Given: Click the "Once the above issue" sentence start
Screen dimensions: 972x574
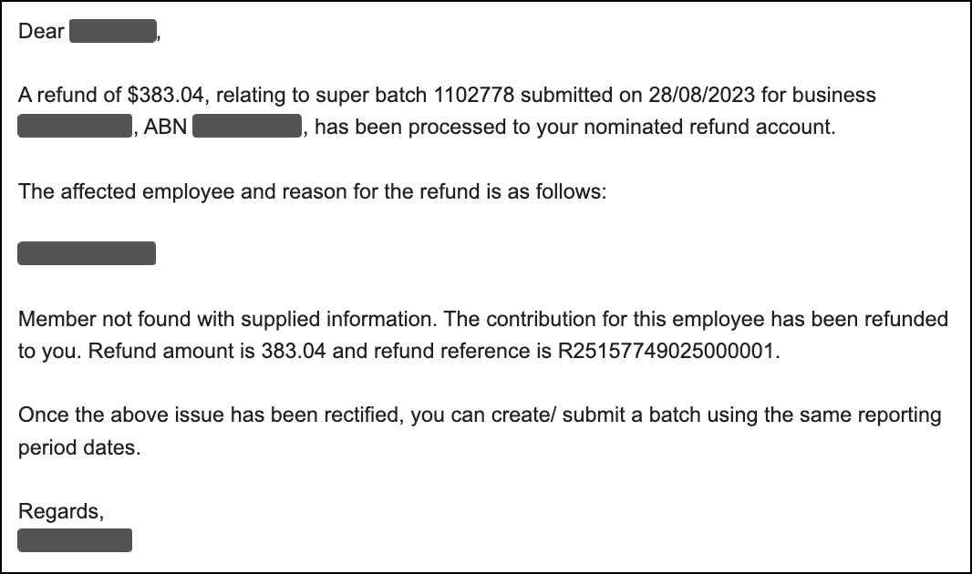Looking at the screenshot, I should point(109,415).
